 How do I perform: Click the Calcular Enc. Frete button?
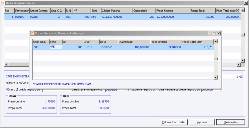pos(173,122)
